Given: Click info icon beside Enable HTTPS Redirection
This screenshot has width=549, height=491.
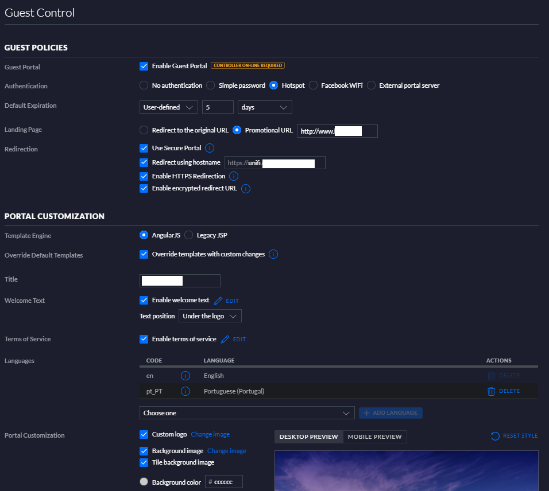Looking at the screenshot, I should (x=234, y=177).
